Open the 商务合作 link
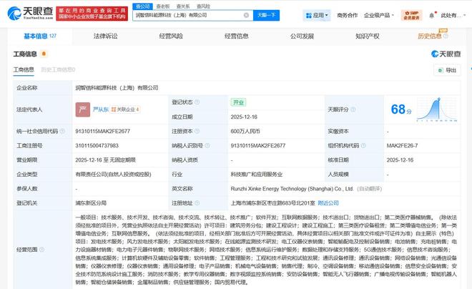 pos(348,15)
